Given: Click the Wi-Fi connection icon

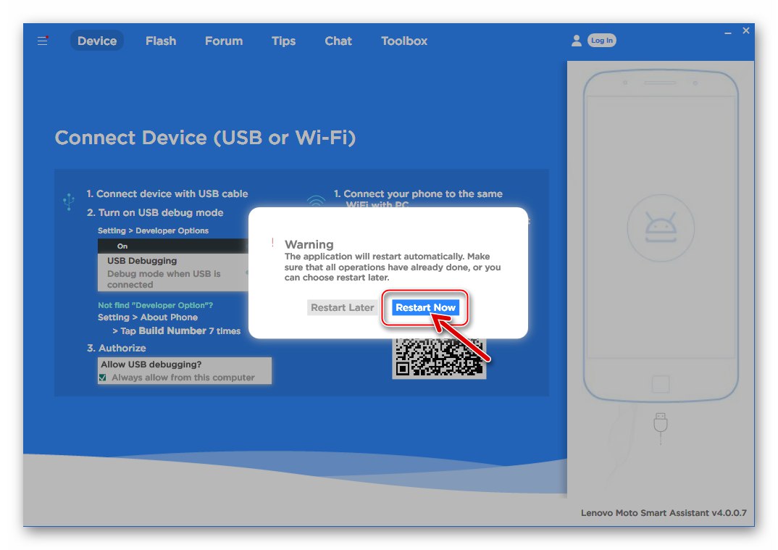Looking at the screenshot, I should [316, 200].
